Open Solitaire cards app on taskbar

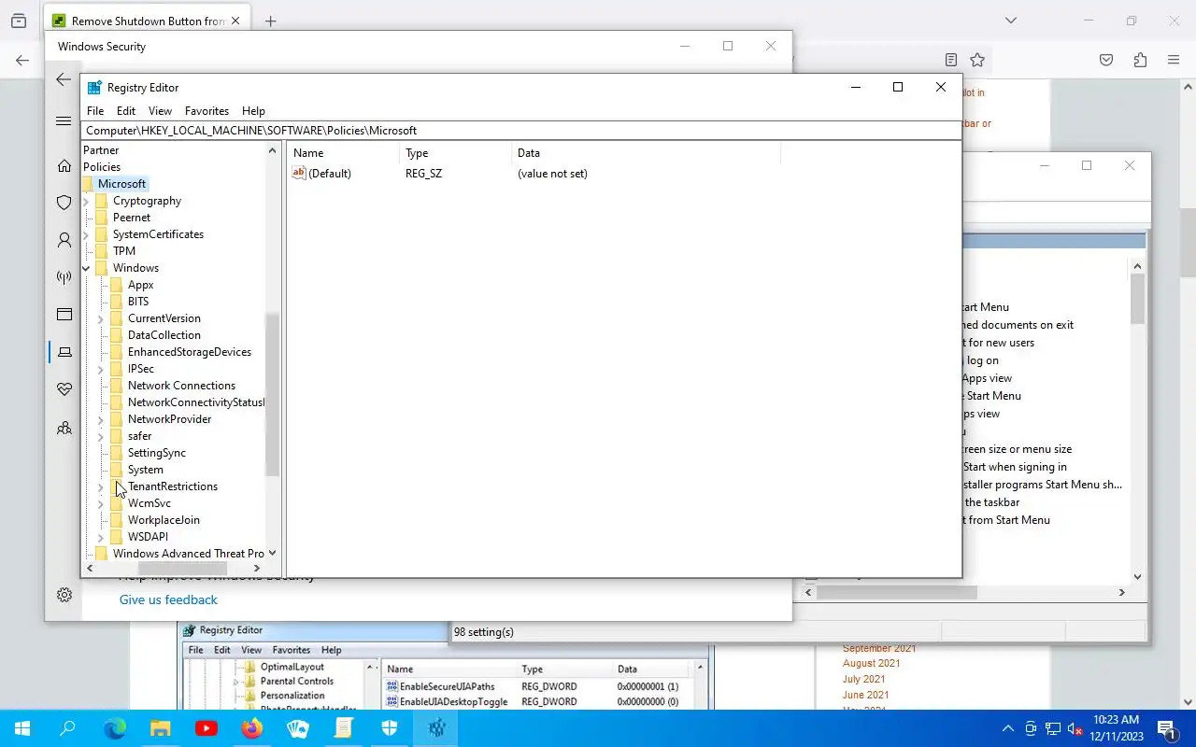pyautogui.click(x=297, y=728)
